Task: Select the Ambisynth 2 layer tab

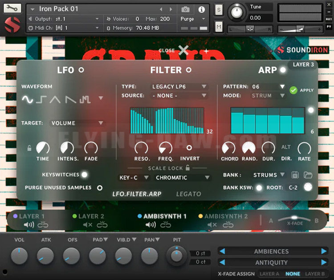Action: pyautogui.click(x=226, y=216)
